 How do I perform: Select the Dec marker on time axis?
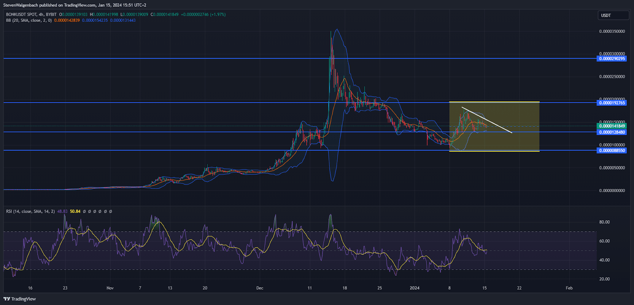(x=260, y=288)
